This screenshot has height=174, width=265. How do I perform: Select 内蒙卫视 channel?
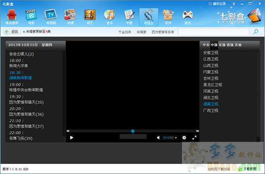(211, 72)
